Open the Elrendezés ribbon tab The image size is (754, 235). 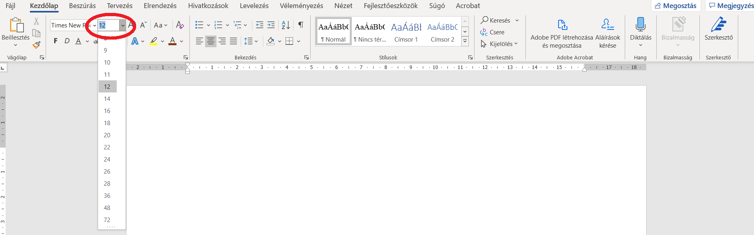[160, 6]
